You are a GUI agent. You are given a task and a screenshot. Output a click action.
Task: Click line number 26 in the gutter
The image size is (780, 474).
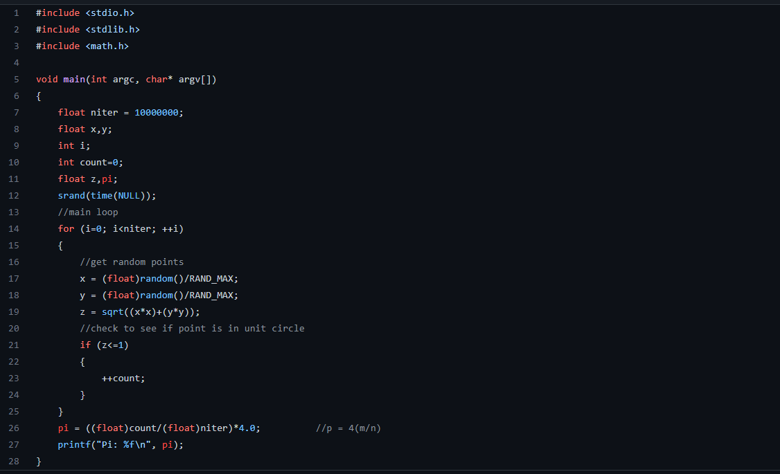pyautogui.click(x=13, y=428)
